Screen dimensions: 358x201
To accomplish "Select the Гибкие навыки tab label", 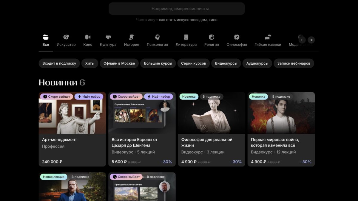I will pyautogui.click(x=268, y=45).
